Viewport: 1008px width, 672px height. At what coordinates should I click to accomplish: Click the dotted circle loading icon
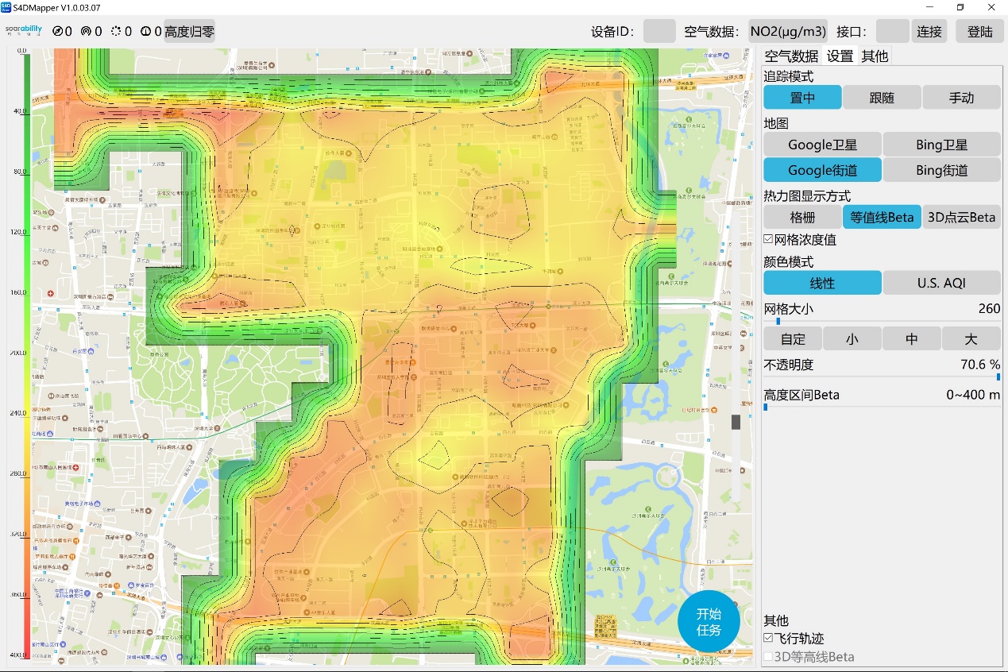point(116,32)
